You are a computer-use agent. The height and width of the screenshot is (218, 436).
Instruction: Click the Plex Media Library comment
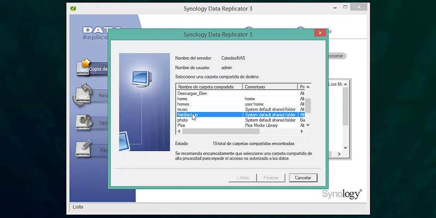(261, 125)
